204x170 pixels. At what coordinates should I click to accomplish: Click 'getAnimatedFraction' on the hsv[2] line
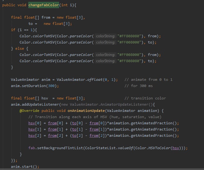click(152, 136)
